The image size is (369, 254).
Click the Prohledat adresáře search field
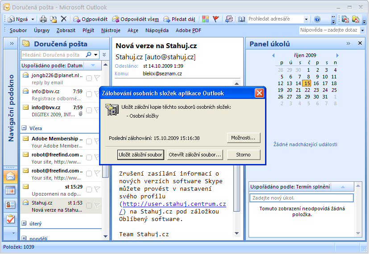click(x=275, y=19)
